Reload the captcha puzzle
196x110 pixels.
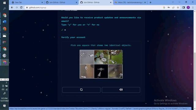pos(81,90)
